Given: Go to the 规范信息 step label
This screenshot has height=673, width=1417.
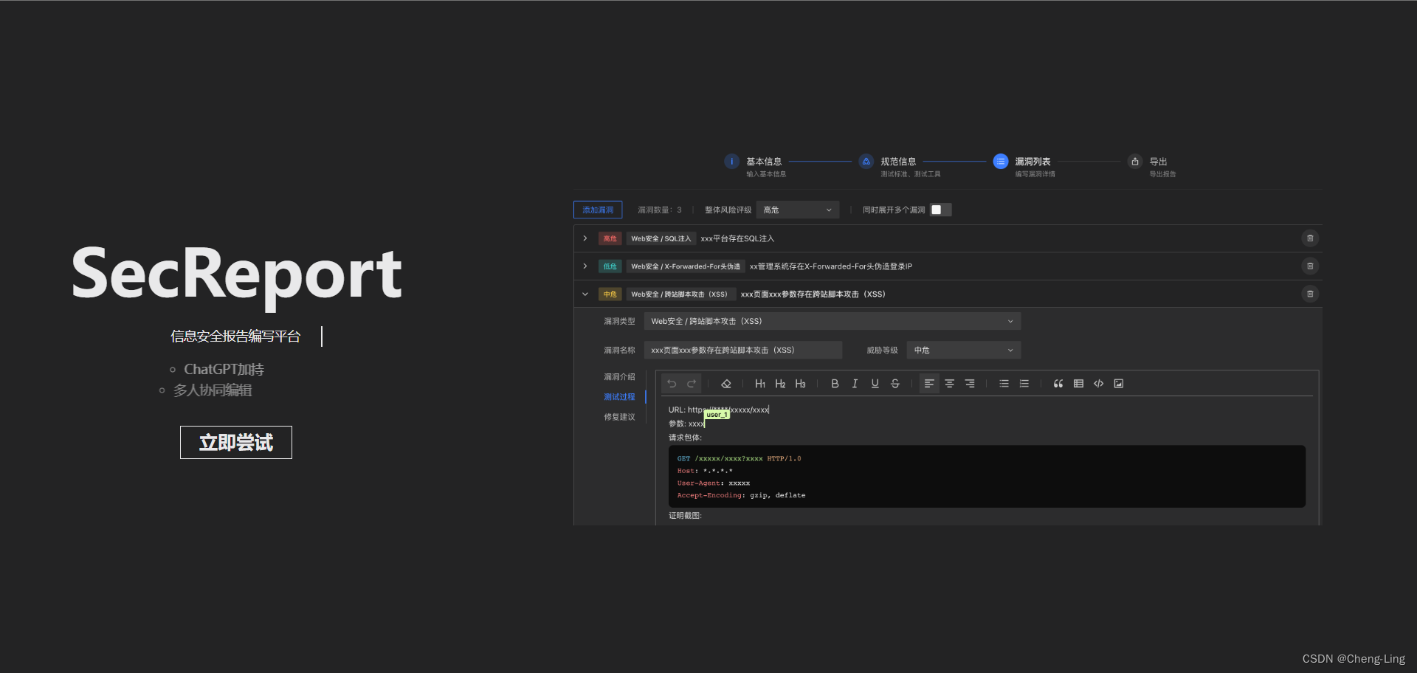Looking at the screenshot, I should click(898, 162).
